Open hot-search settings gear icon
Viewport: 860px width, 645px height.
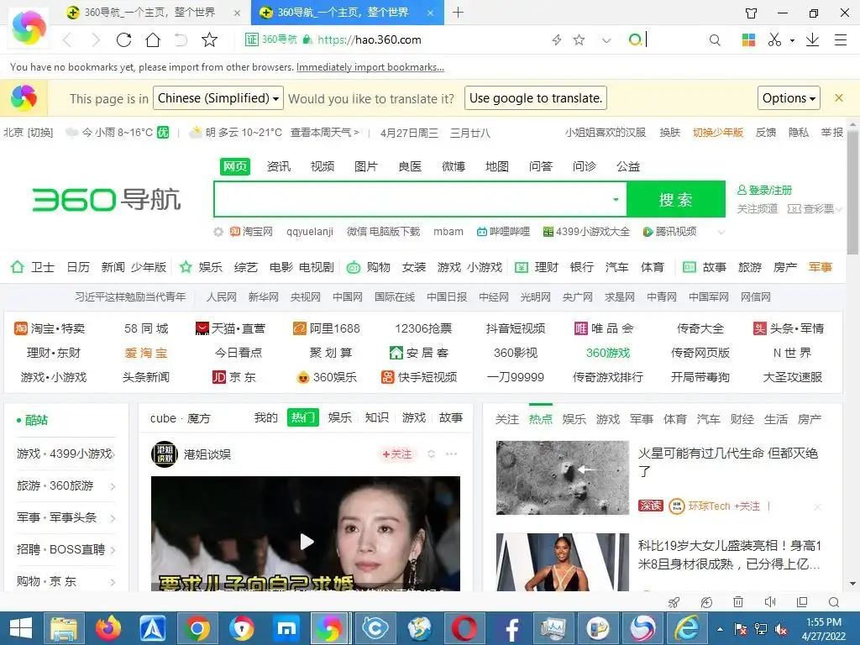point(218,232)
